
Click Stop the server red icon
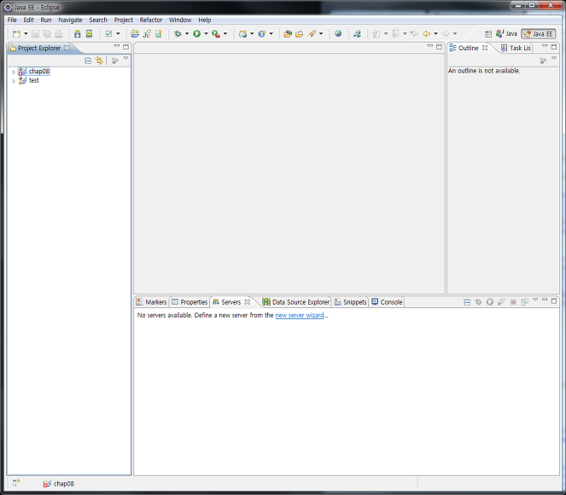pos(513,302)
